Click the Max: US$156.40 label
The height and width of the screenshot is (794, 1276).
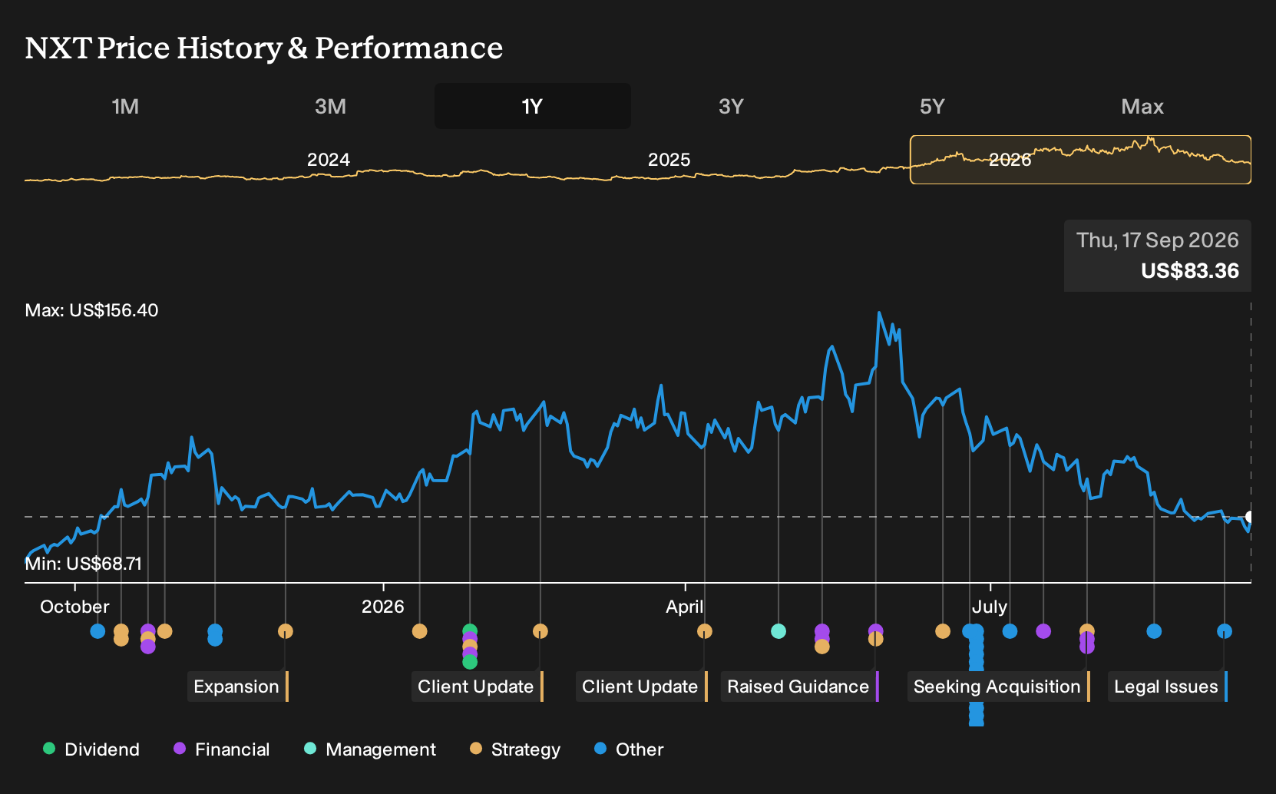point(91,310)
